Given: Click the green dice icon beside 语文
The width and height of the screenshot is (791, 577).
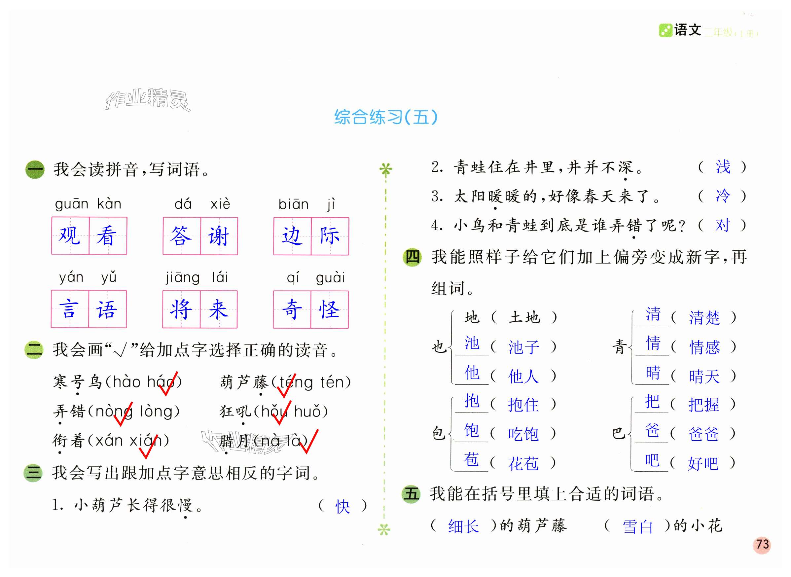Looking at the screenshot, I should 665,30.
